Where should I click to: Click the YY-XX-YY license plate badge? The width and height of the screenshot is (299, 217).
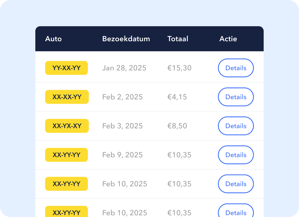[66, 68]
